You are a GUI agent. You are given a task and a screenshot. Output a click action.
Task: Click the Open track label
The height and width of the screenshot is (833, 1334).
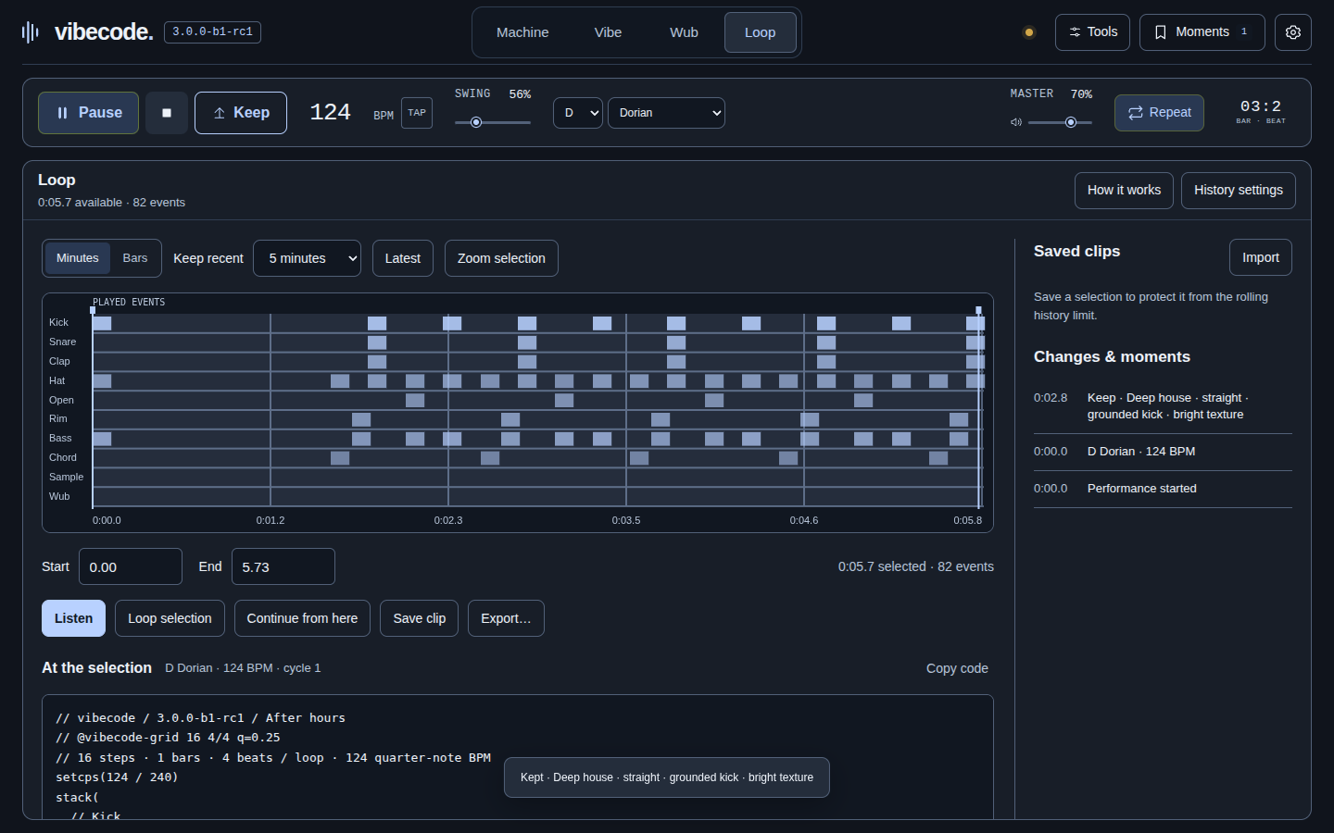[61, 400]
